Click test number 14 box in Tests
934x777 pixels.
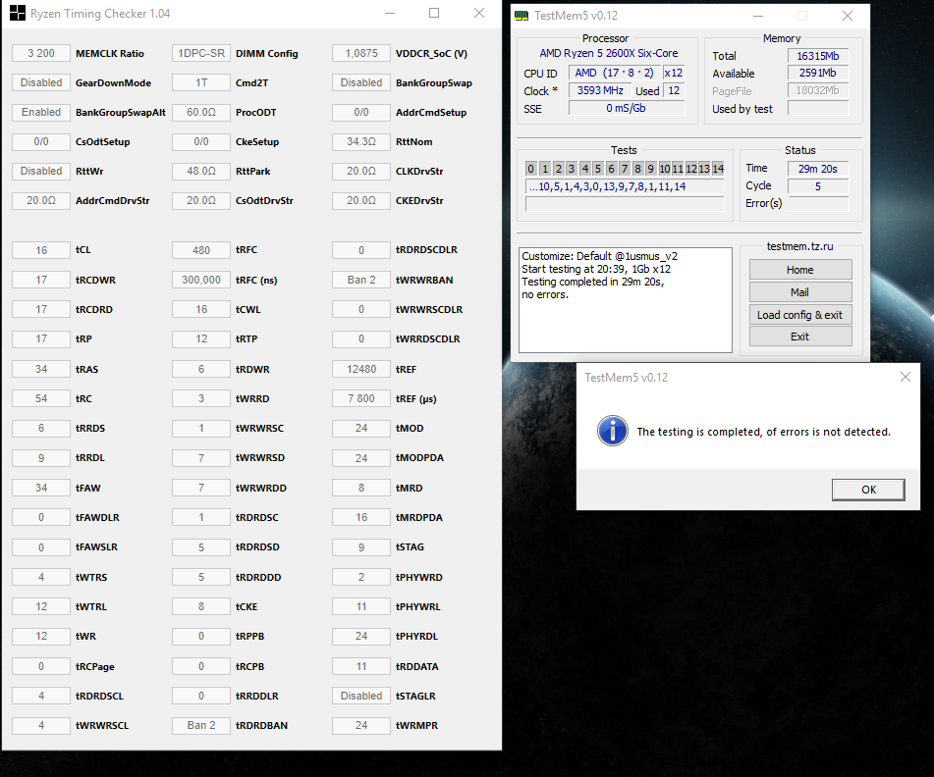(x=718, y=169)
